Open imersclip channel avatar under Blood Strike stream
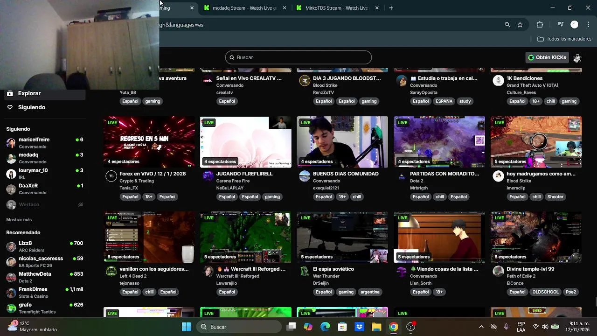 [x=499, y=176]
